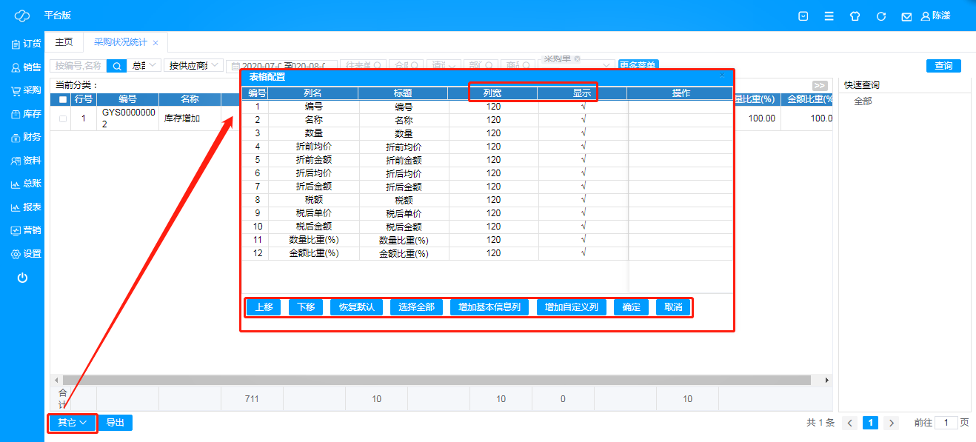Viewport: 976px width, 442px height.
Task: Open the 采购单 document type dropdown
Action: [x=577, y=66]
